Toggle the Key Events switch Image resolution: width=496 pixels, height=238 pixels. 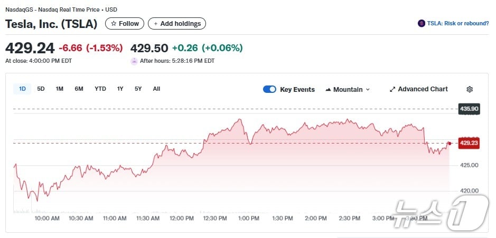269,89
